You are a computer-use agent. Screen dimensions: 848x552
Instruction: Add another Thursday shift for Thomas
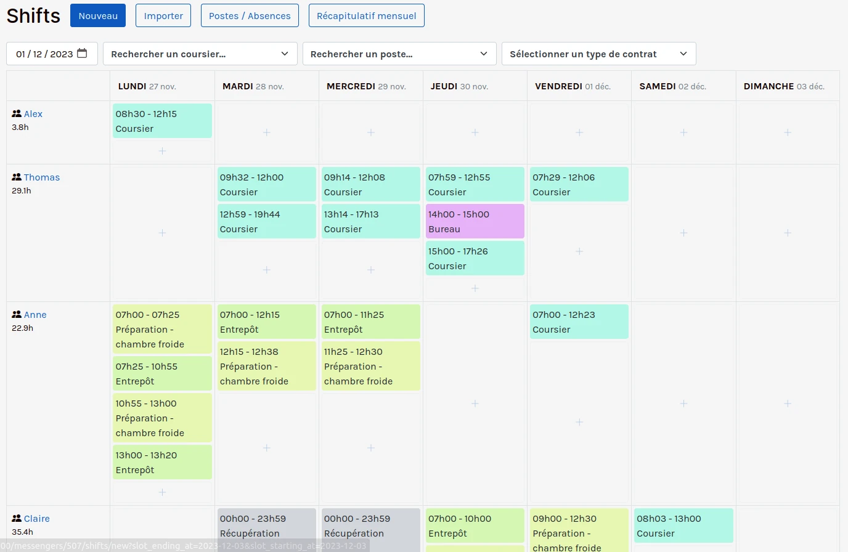475,288
